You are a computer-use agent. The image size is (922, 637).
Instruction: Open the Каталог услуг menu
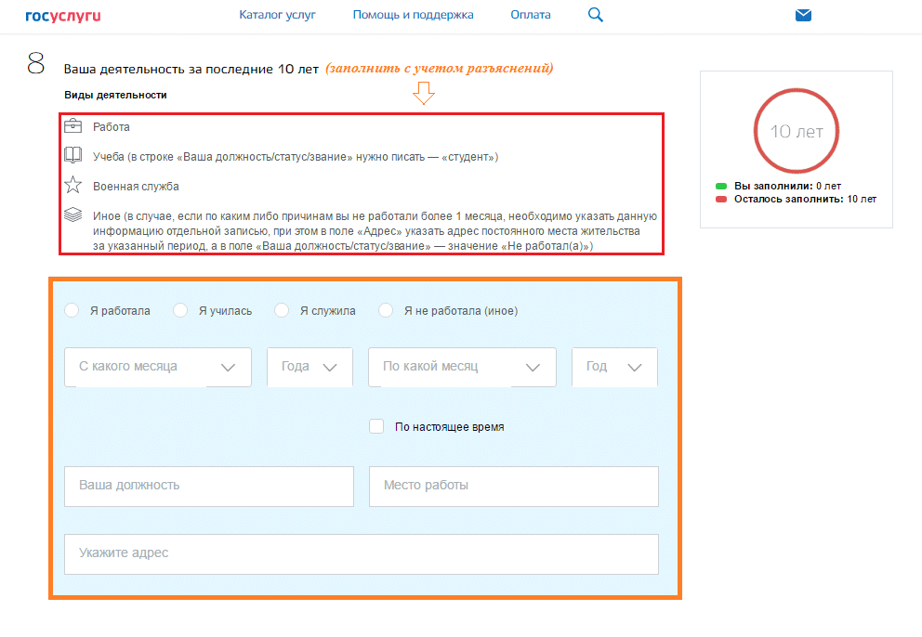(x=277, y=15)
